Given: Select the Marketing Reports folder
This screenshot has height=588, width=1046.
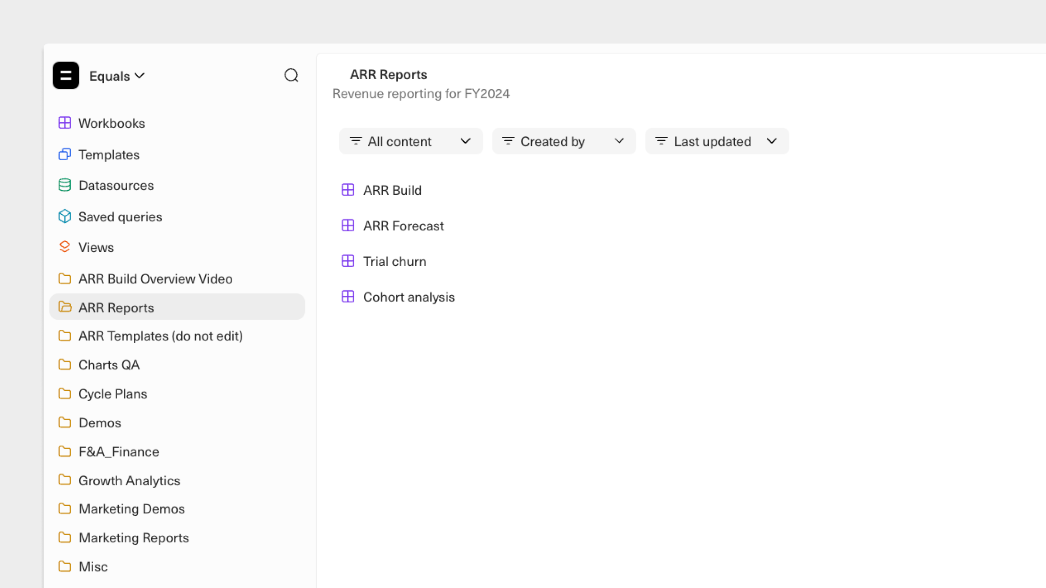Looking at the screenshot, I should coord(133,537).
